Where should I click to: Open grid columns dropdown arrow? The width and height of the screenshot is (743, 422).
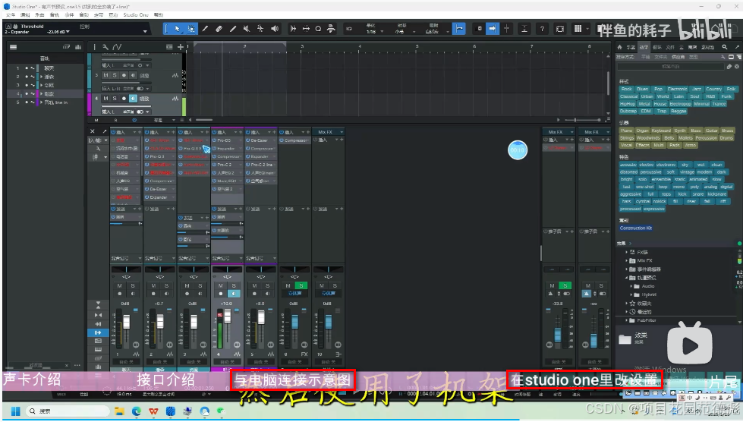pyautogui.click(x=587, y=29)
